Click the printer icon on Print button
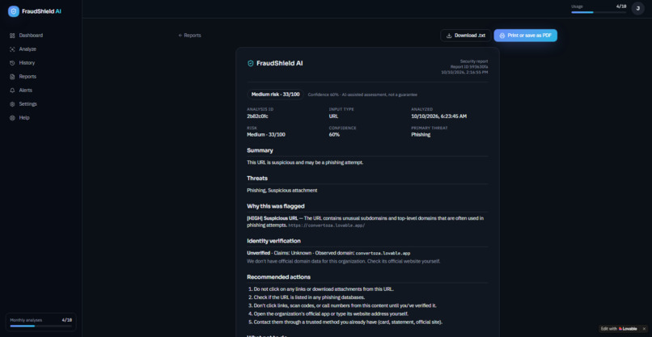 [x=502, y=36]
